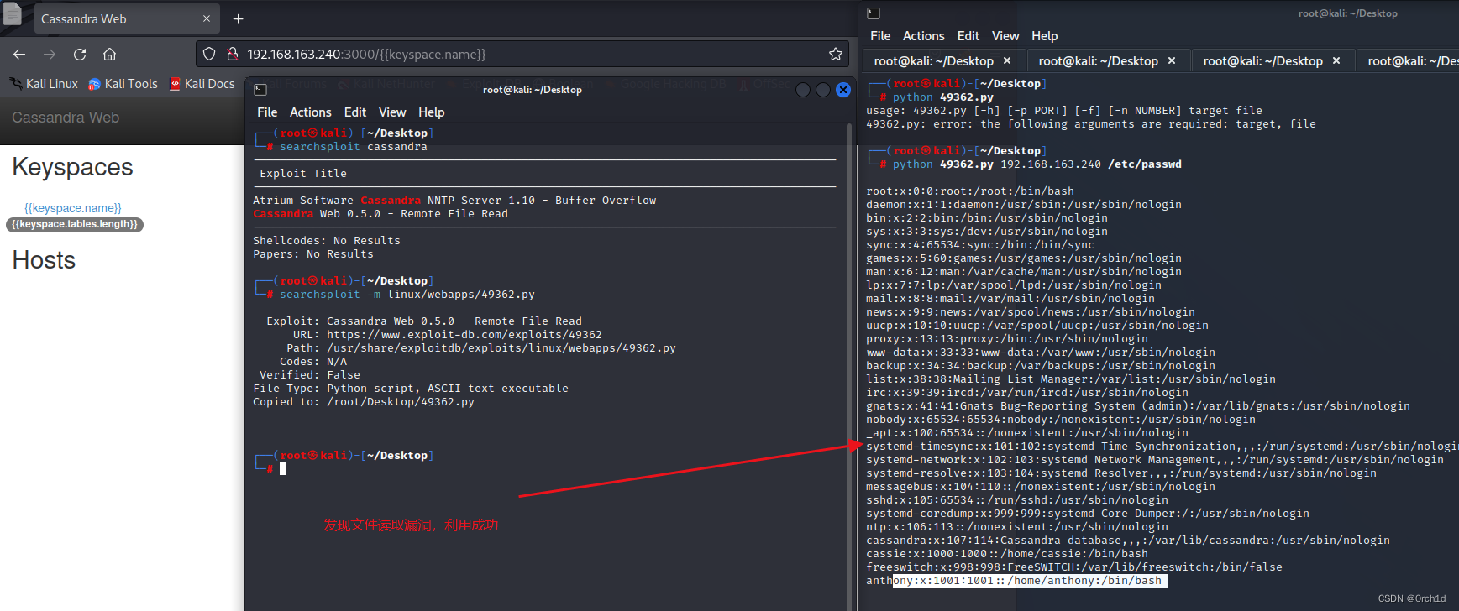
Task: Close first right terminal tab
Action: tap(1007, 60)
